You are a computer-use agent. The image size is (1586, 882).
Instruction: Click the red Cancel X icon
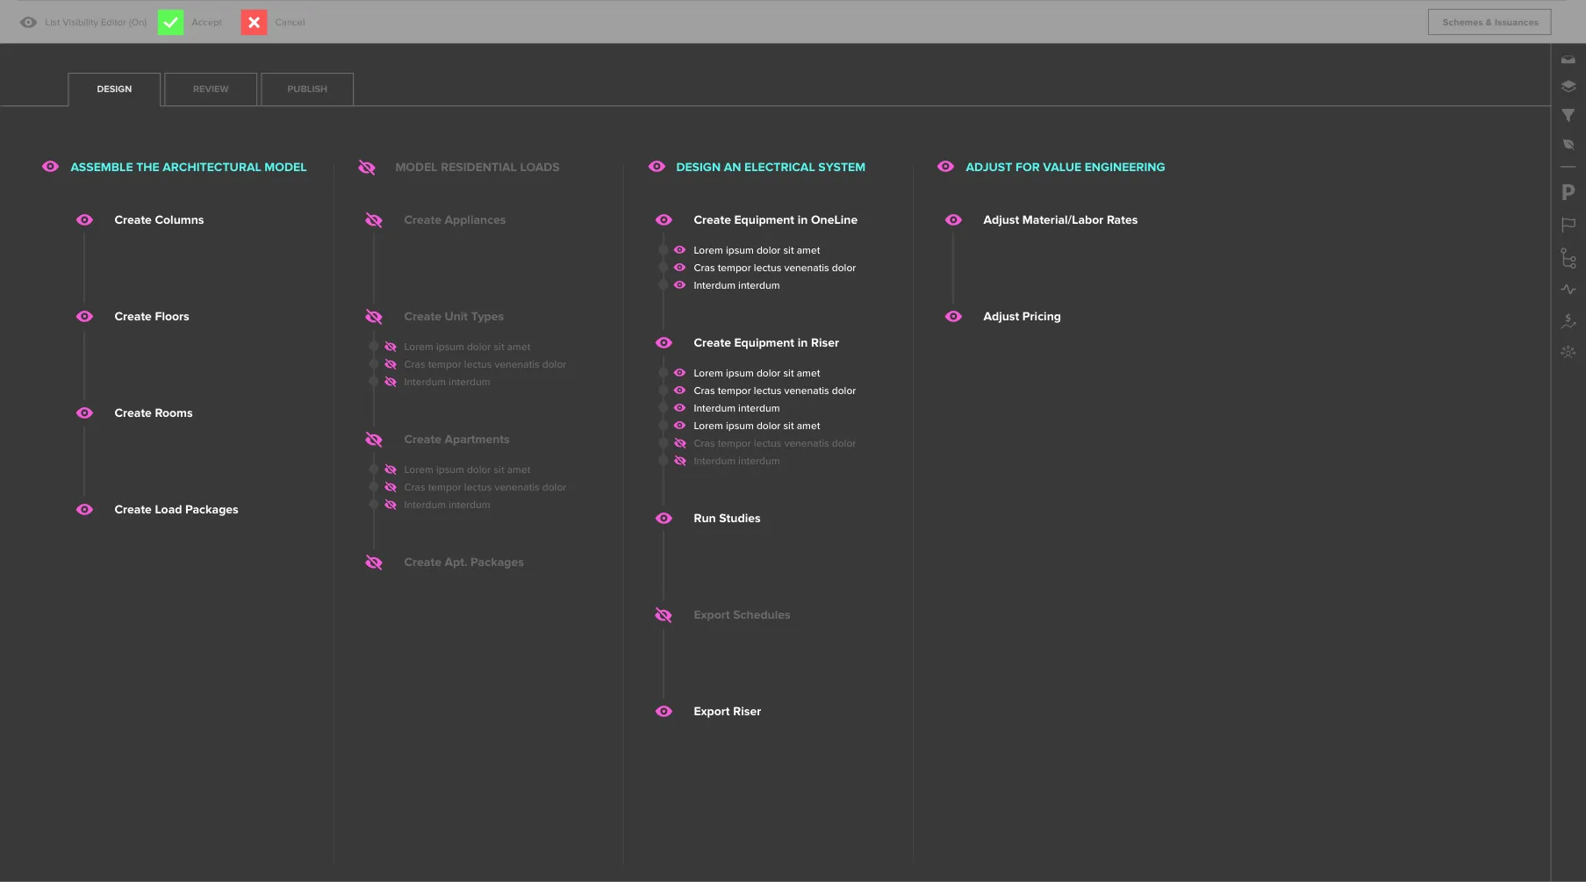click(254, 22)
